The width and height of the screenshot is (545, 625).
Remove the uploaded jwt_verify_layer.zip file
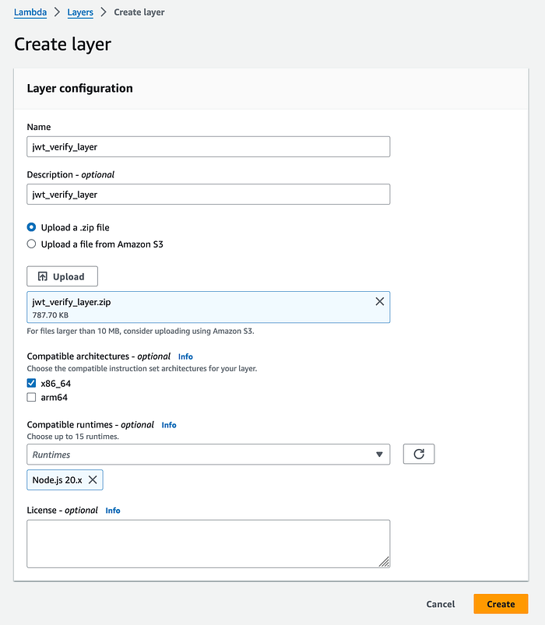(x=380, y=301)
